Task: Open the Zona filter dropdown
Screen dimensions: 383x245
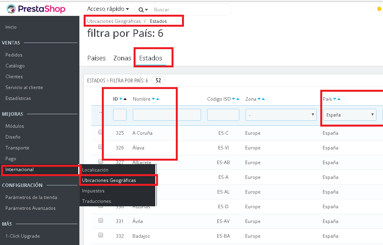Action: pyautogui.click(x=281, y=115)
